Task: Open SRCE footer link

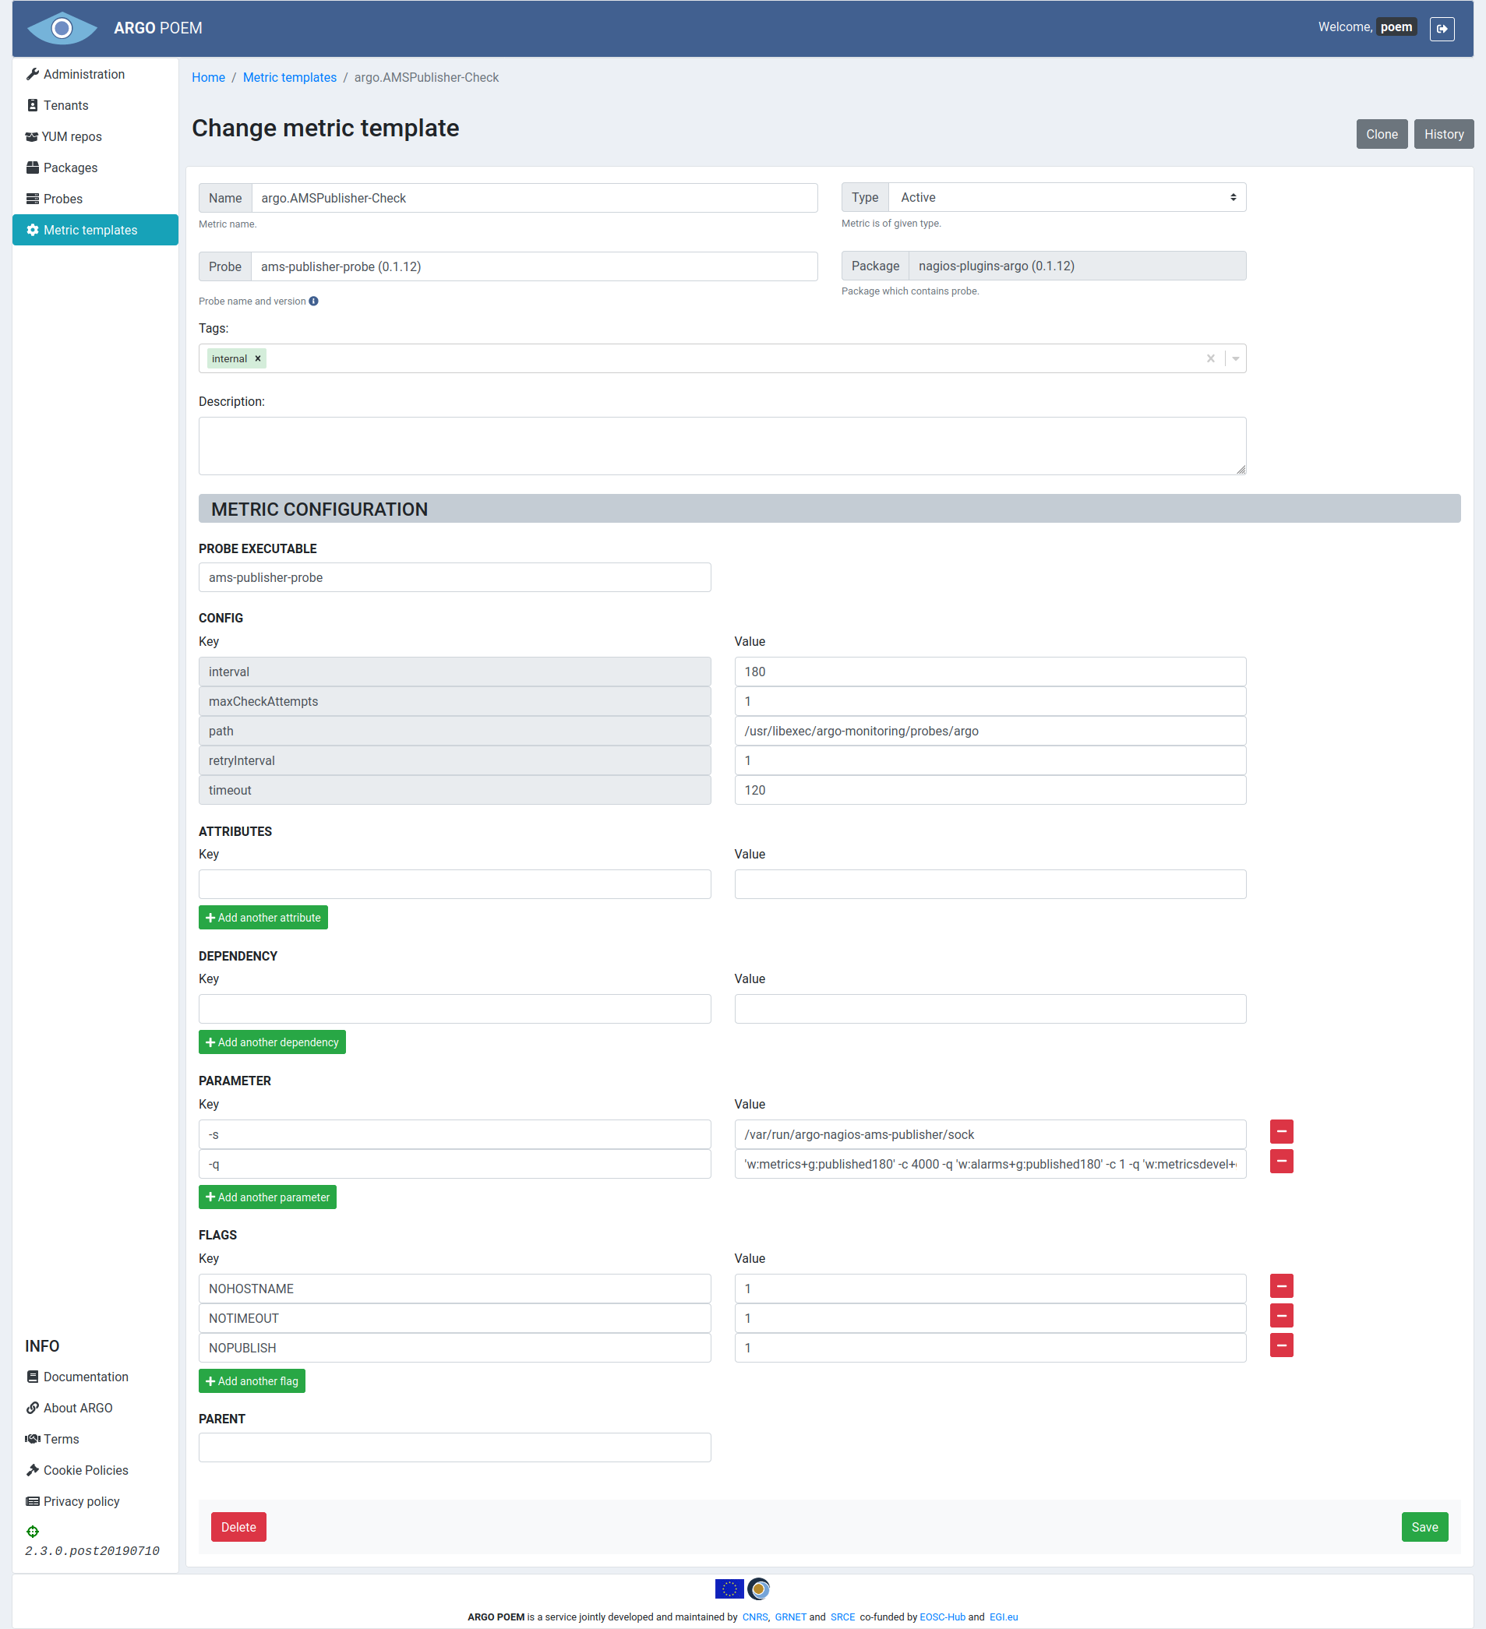Action: click(842, 1617)
